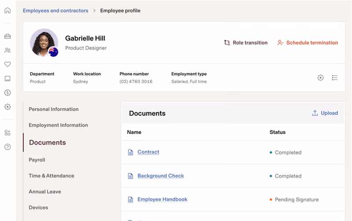Select Devices tab
352x221 pixels.
[x=38, y=207]
